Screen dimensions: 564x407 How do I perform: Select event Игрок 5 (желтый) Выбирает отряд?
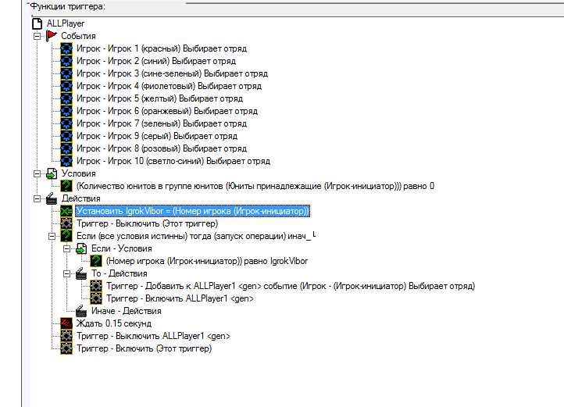point(159,98)
